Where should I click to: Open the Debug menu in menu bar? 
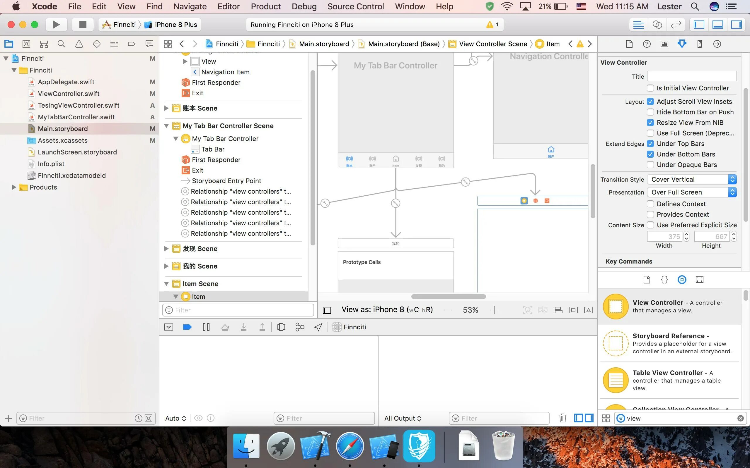coord(304,6)
